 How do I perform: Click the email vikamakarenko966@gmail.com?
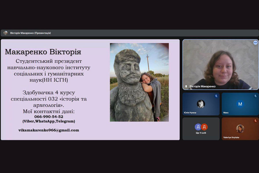(x=49, y=130)
